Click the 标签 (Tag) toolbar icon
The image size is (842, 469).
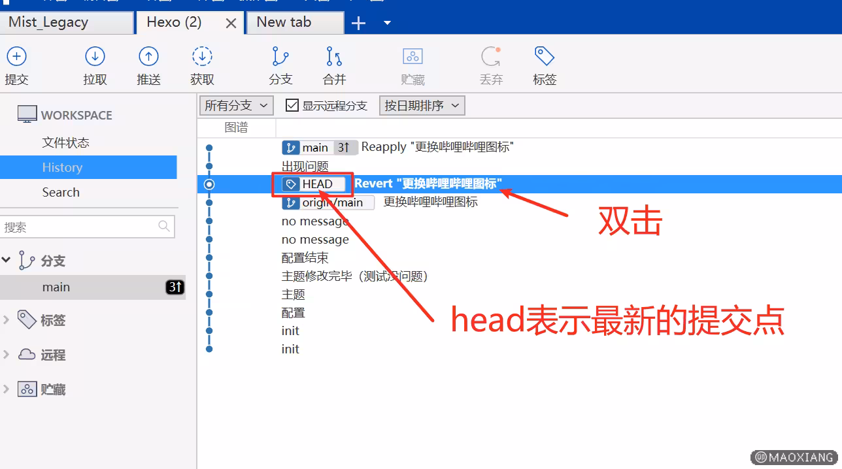pyautogui.click(x=544, y=57)
